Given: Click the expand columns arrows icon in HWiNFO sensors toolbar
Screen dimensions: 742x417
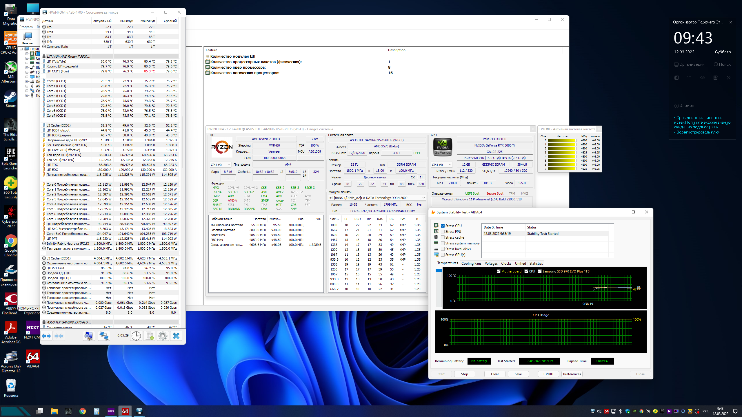Looking at the screenshot, I should (46, 336).
